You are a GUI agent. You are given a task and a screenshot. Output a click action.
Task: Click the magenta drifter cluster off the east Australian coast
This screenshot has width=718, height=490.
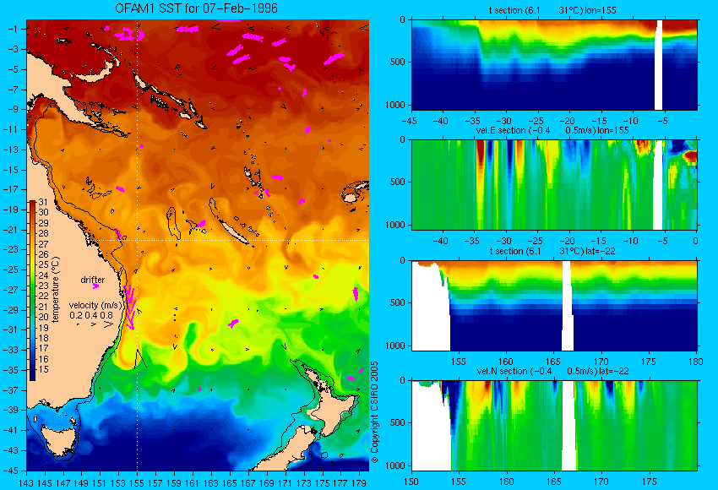(x=128, y=306)
